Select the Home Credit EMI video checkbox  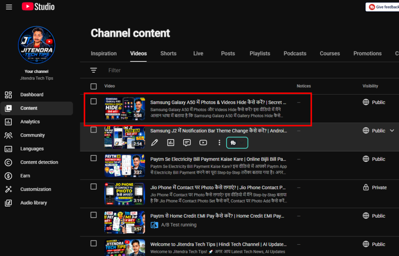[x=94, y=215]
